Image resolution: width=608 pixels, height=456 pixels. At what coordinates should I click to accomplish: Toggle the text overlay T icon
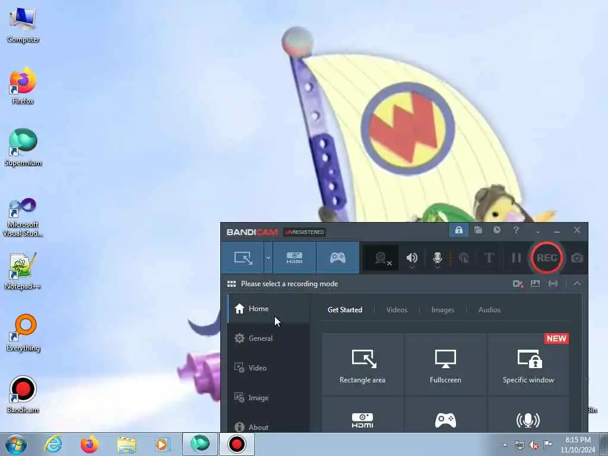click(x=489, y=258)
